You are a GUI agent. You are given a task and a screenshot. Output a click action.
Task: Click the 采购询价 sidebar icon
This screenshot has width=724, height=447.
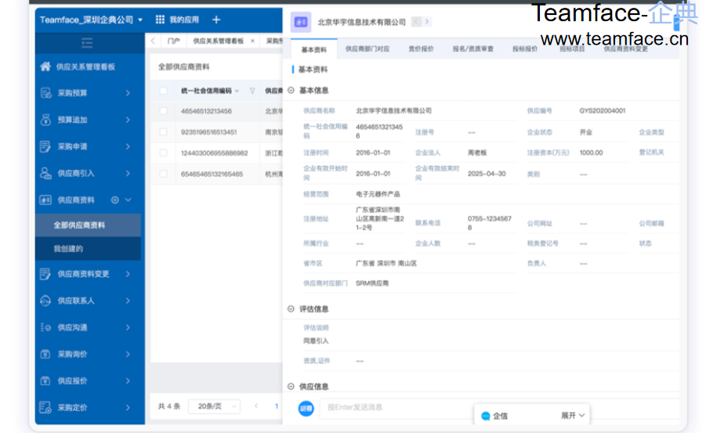pyautogui.click(x=45, y=355)
